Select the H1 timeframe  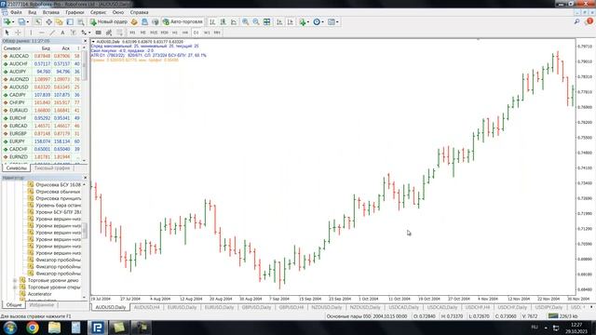coord(175,33)
